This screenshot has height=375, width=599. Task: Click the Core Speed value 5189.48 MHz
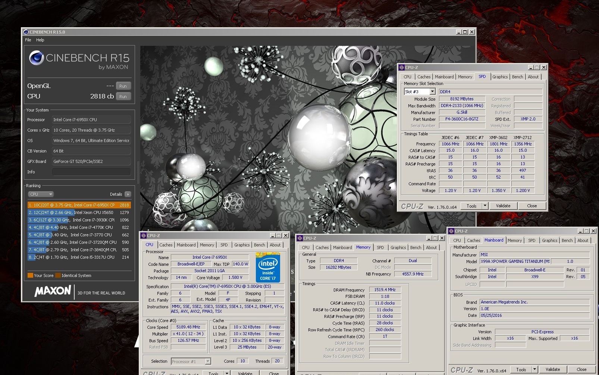188,327
